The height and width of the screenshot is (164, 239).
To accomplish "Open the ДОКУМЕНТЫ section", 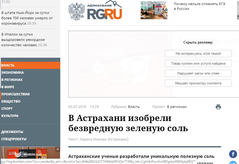I will point(12,132).
